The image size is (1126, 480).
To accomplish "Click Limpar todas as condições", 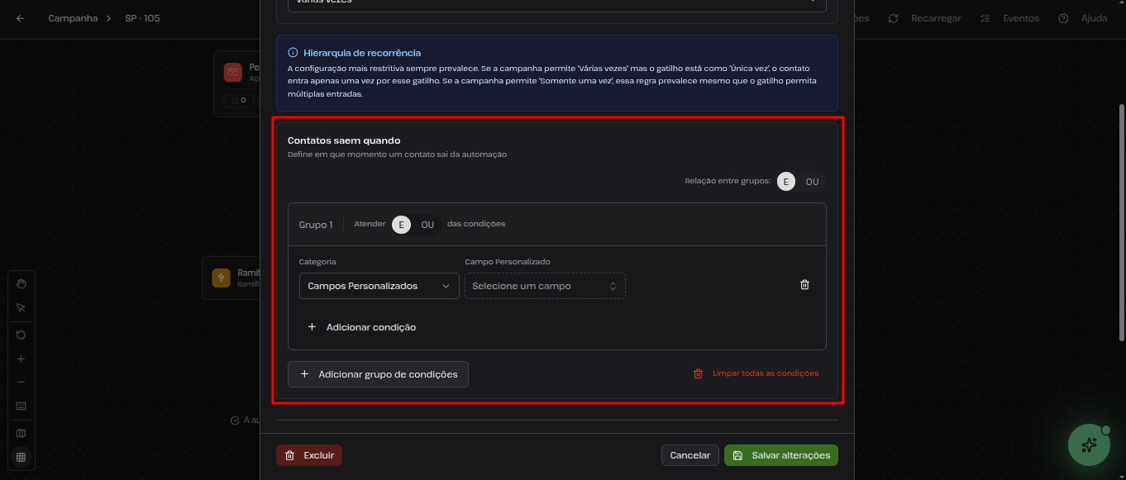I will pyautogui.click(x=756, y=373).
